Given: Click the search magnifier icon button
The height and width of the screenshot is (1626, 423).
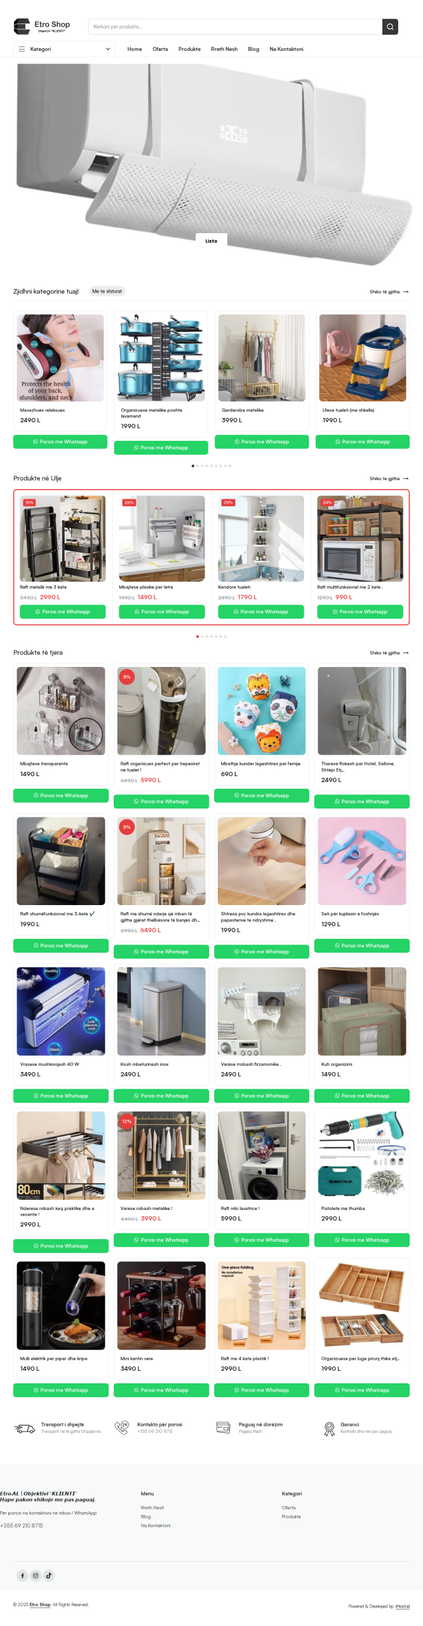Looking at the screenshot, I should click(390, 27).
